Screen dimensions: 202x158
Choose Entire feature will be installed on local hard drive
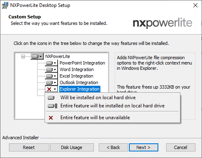(112, 106)
